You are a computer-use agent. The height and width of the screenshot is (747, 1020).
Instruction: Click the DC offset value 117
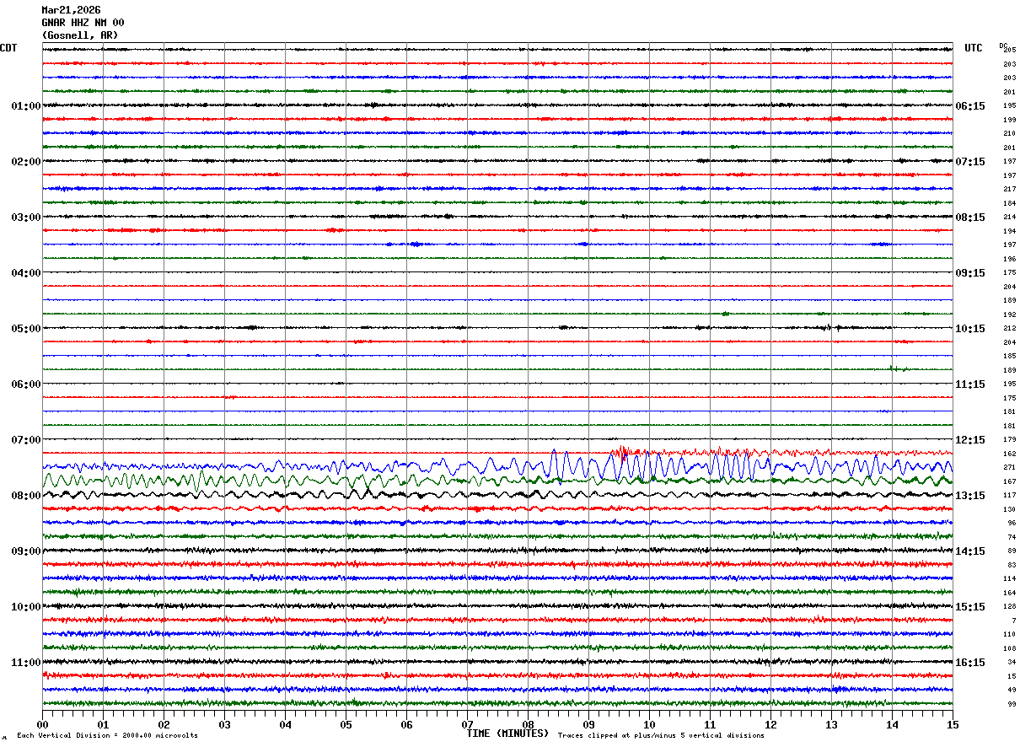[1009, 495]
